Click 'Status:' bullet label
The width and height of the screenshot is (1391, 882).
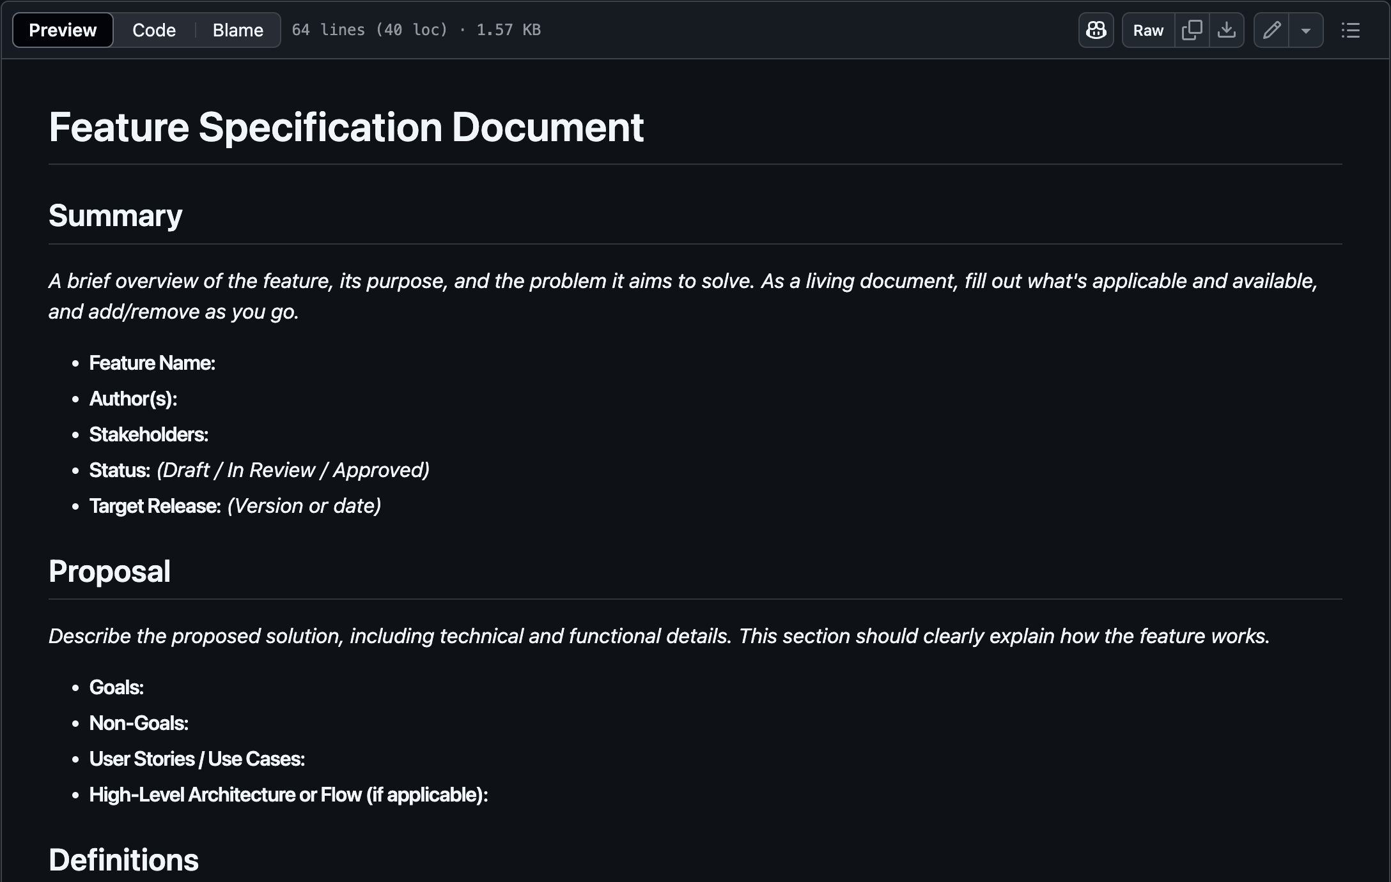(120, 470)
